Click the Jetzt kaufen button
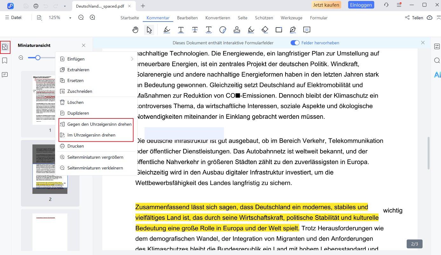 [x=326, y=5]
